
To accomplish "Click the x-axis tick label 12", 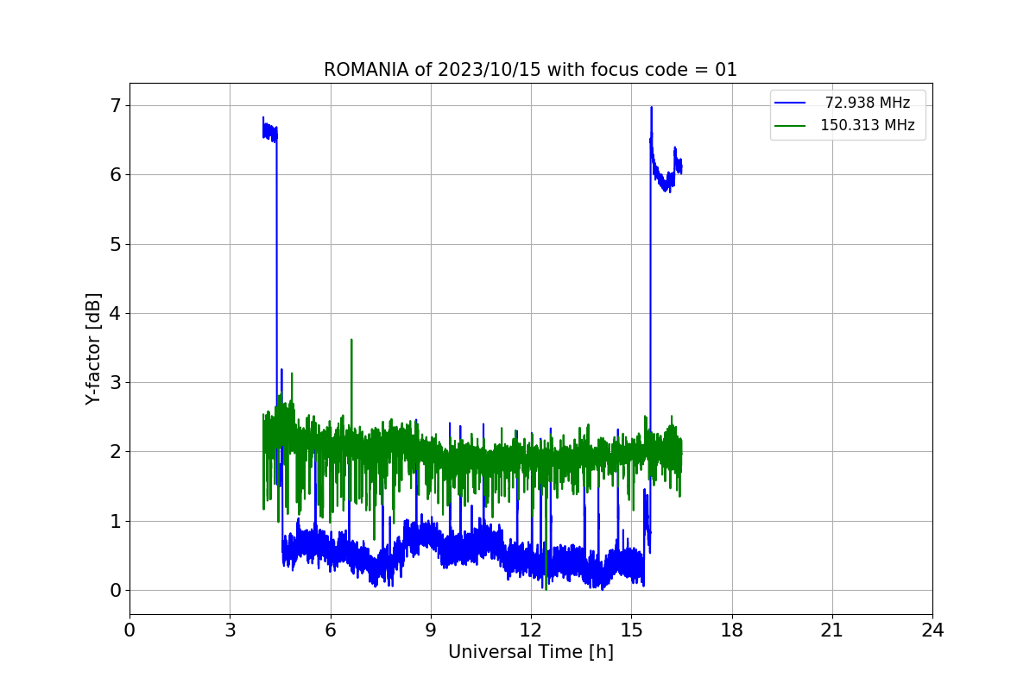I will 531,630.
